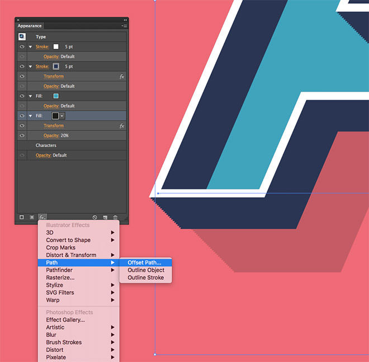Click the Add New Effect fx button
This screenshot has height=362, width=369.
click(x=42, y=217)
